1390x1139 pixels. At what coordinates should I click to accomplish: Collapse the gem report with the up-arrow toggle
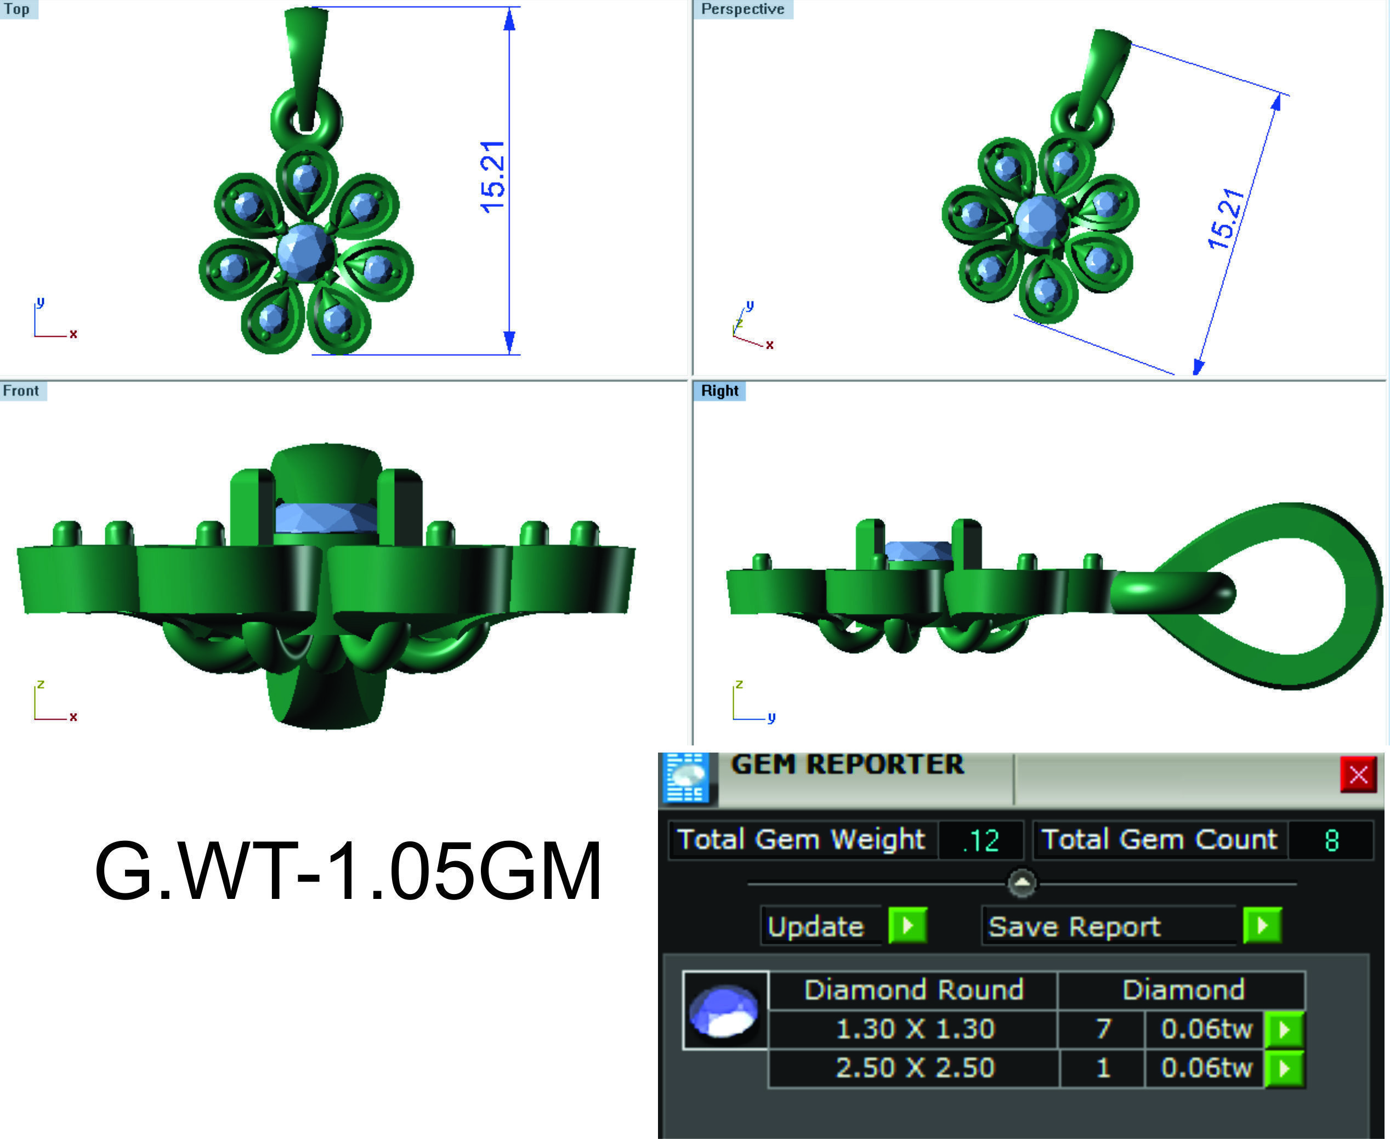click(1022, 883)
